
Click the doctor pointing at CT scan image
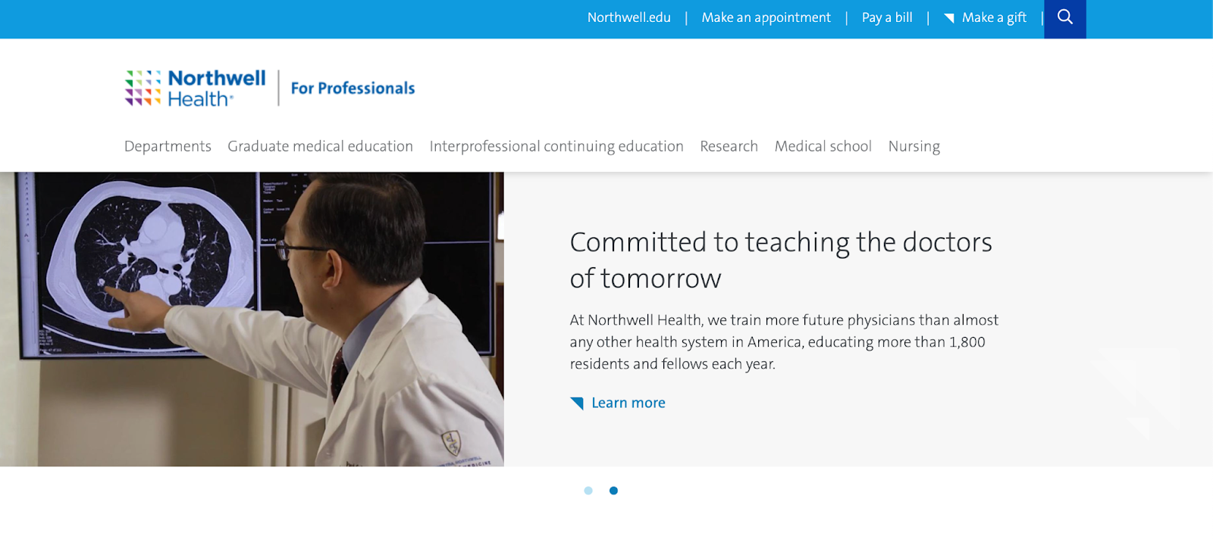tap(252, 319)
